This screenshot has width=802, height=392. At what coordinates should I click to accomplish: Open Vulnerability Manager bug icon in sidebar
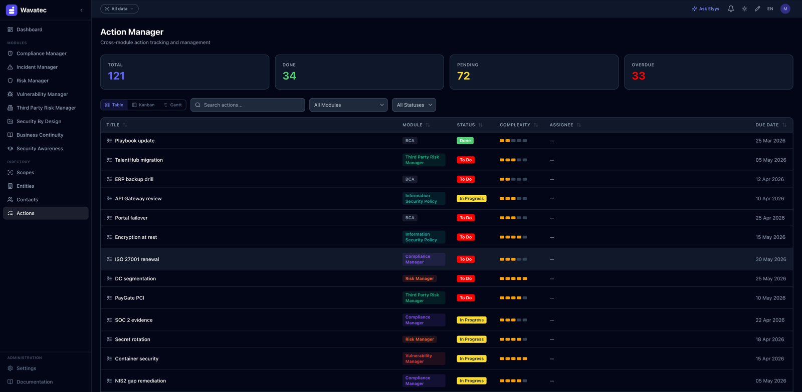pyautogui.click(x=10, y=94)
